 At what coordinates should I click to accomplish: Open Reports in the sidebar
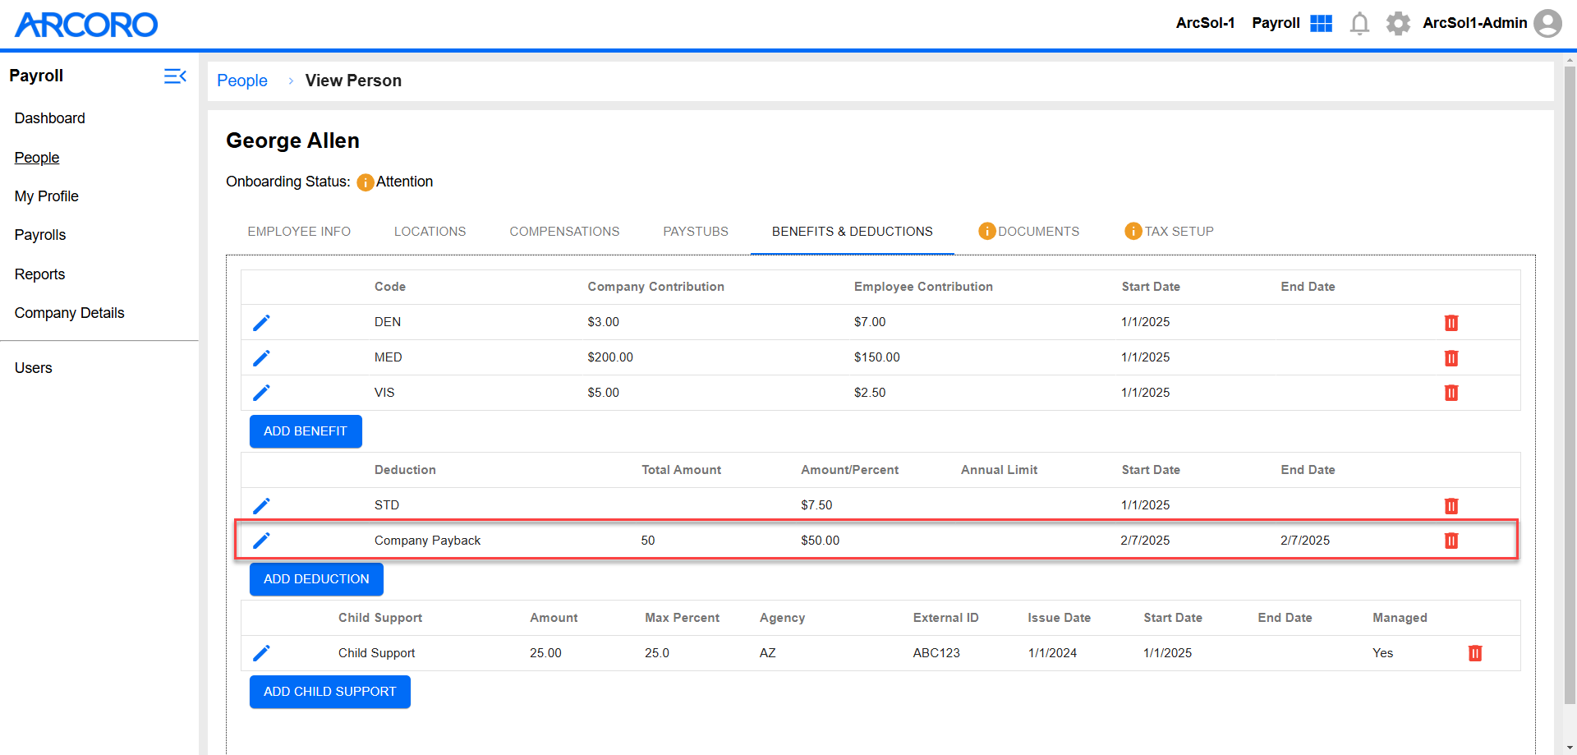pyautogui.click(x=39, y=274)
